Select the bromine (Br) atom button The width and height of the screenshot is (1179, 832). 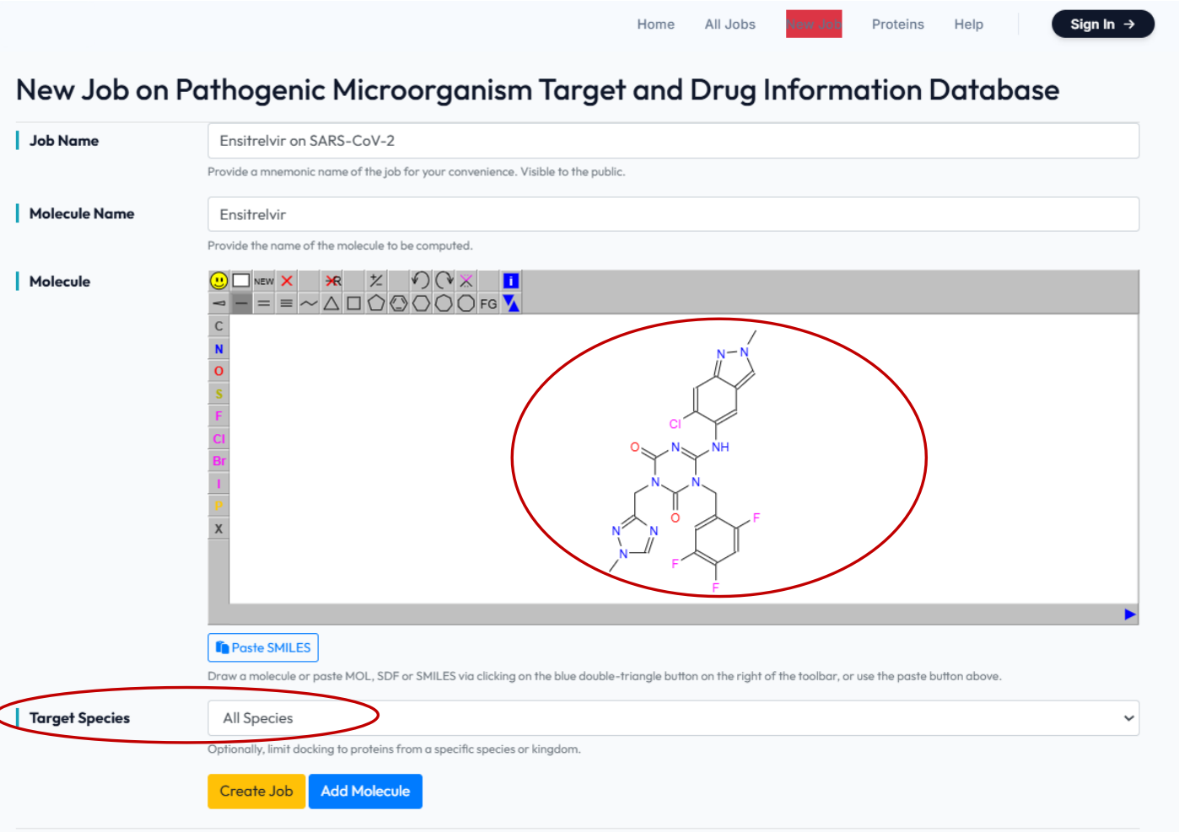click(x=218, y=461)
